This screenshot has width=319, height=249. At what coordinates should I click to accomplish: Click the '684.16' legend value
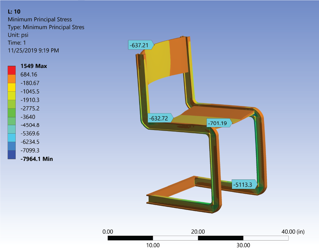point(29,74)
